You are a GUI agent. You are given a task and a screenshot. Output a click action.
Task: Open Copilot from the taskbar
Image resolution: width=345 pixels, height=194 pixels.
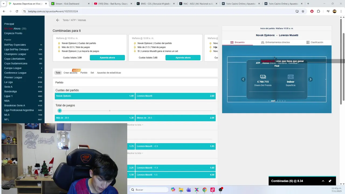[173, 190]
